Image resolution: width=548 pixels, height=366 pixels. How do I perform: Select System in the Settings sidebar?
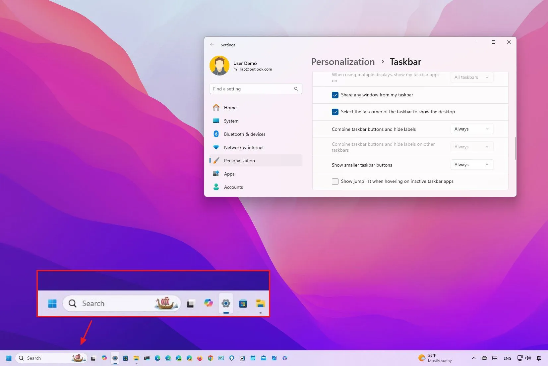pos(256,121)
